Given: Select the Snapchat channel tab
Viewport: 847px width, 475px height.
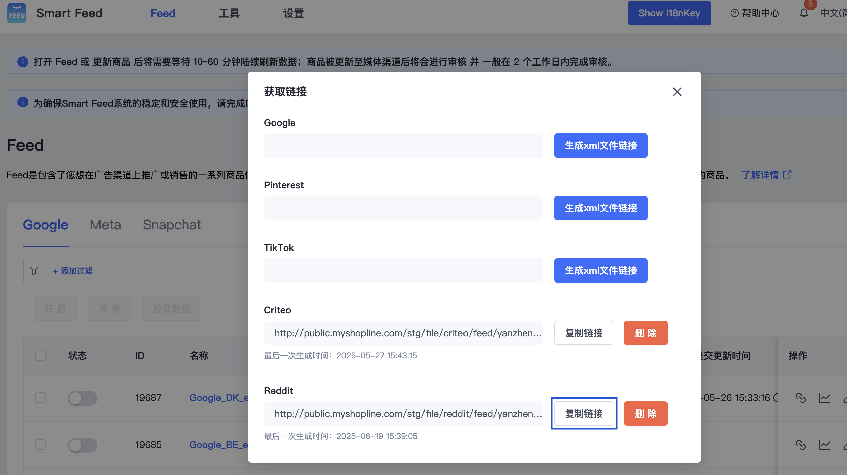Looking at the screenshot, I should click(172, 225).
